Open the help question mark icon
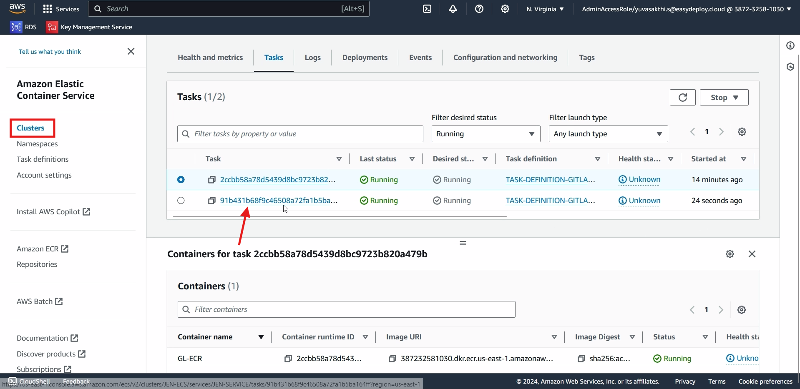Viewport: 800px width, 389px height. [x=479, y=9]
